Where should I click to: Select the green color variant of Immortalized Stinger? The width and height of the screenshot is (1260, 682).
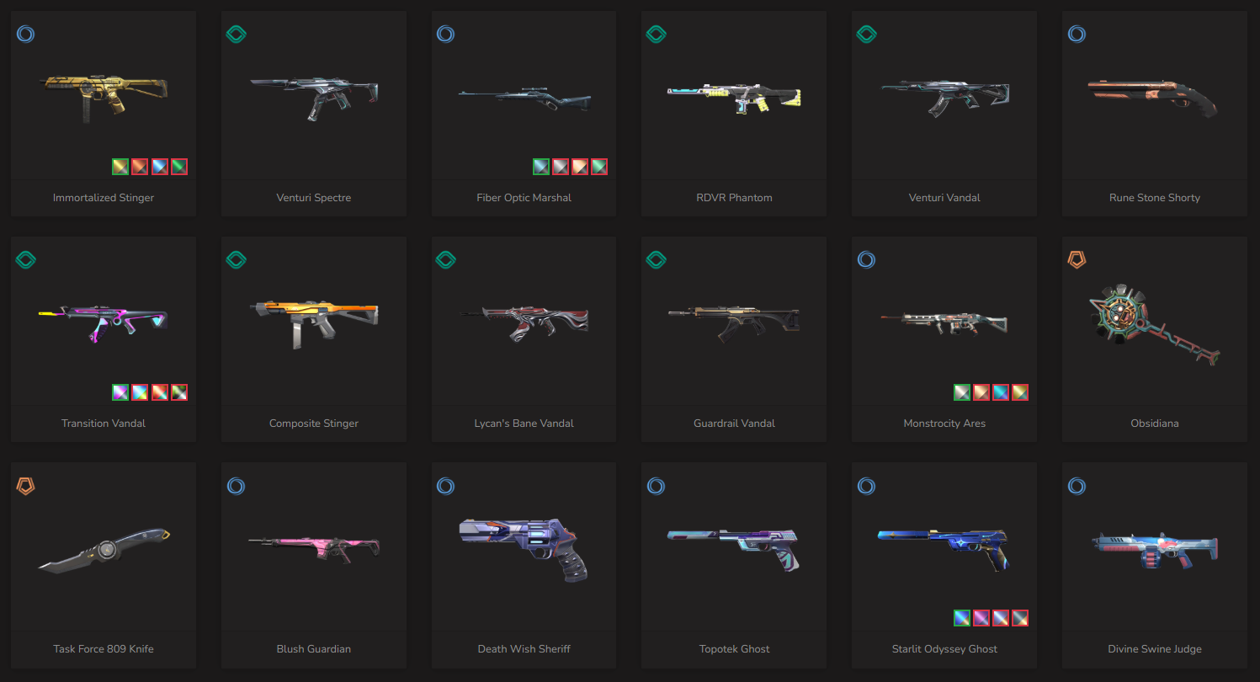[x=179, y=167]
